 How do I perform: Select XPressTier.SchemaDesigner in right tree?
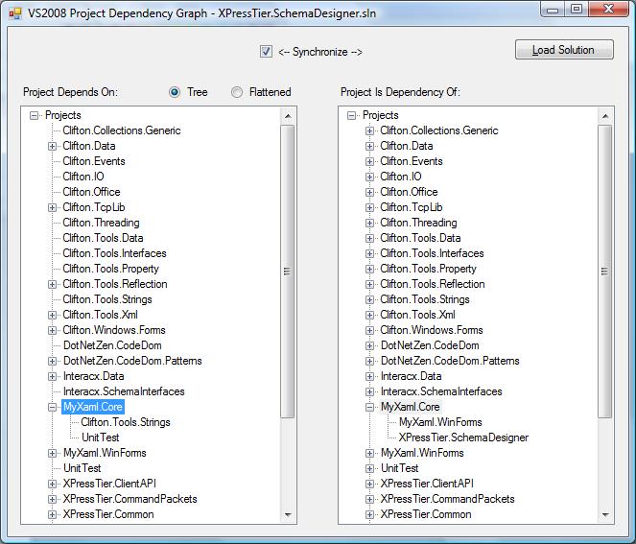(x=463, y=438)
